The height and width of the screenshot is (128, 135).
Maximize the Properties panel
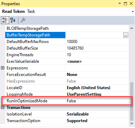[125, 3]
